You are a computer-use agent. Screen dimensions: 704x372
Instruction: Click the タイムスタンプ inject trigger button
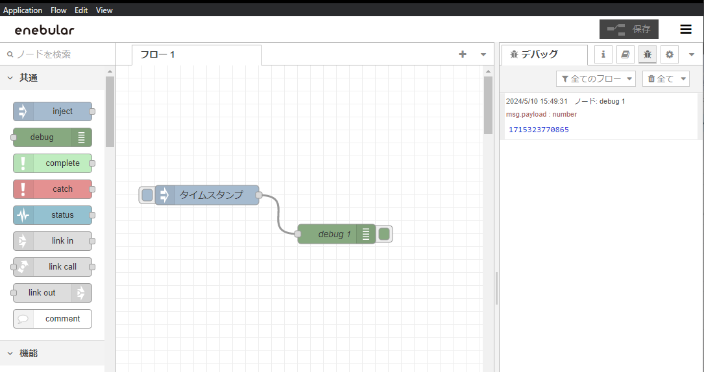pos(147,195)
